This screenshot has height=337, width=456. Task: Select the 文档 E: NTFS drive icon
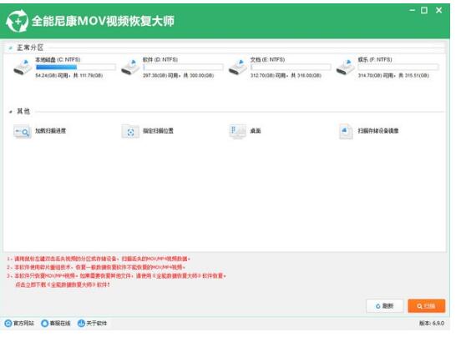pyautogui.click(x=238, y=67)
